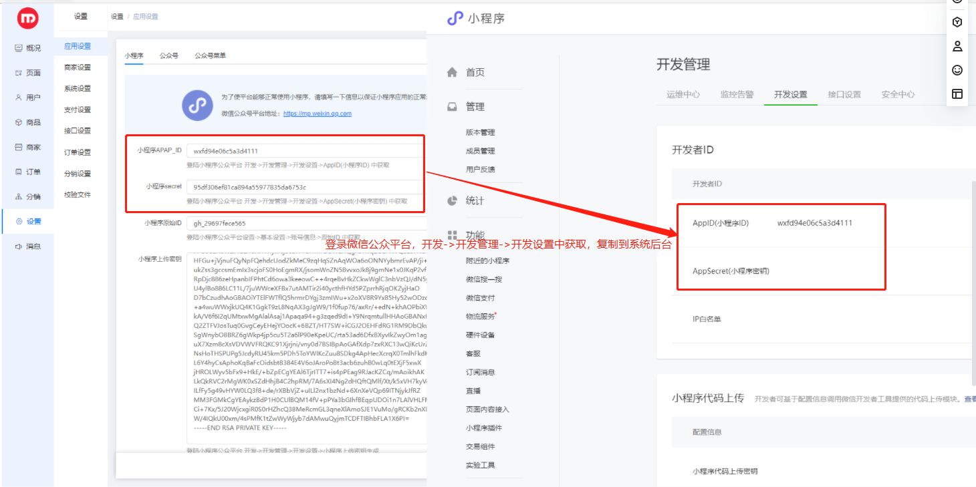This screenshot has width=976, height=487.
Task: Select the 设置 settings sidebar item
Action: 27,221
